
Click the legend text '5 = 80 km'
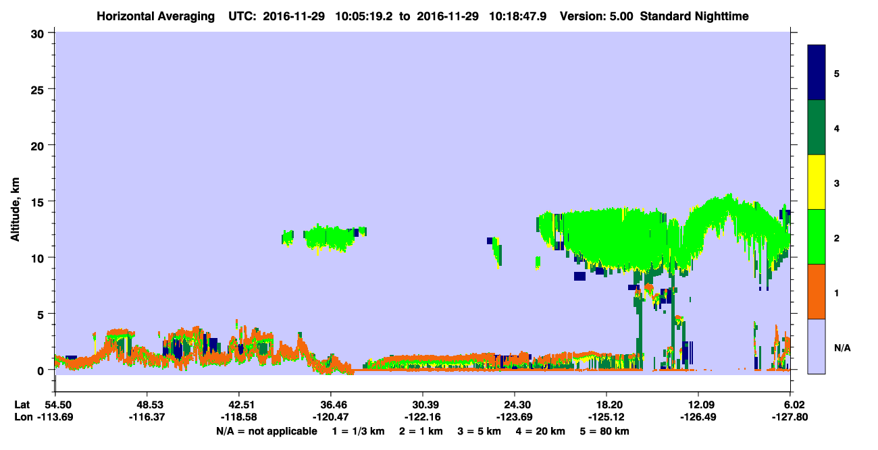point(606,431)
